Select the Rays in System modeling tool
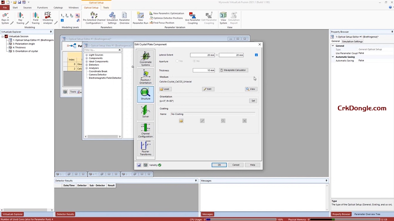This screenshot has width=394, height=221. click(5, 18)
